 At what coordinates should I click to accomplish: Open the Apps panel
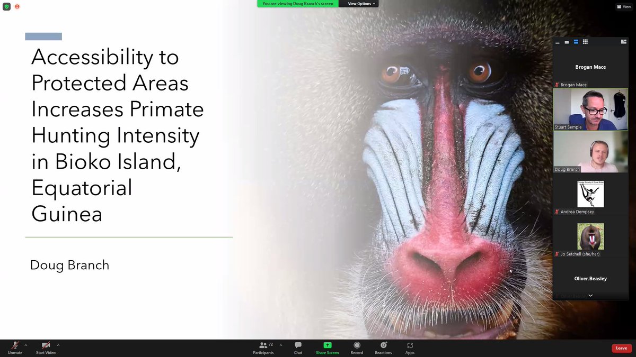coord(410,347)
